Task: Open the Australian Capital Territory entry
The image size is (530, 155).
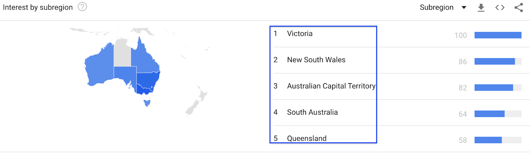Action: (x=331, y=86)
